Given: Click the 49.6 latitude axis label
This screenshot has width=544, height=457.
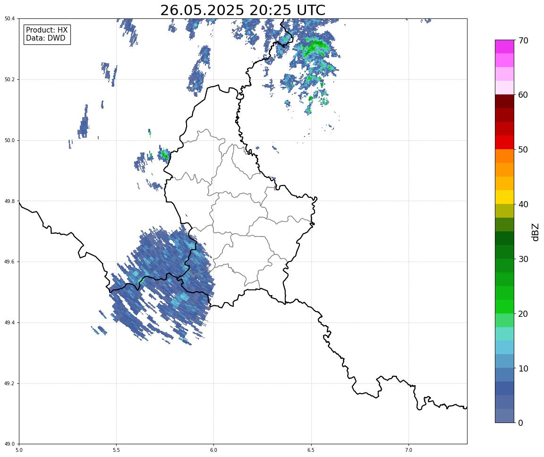Looking at the screenshot, I should tap(10, 262).
